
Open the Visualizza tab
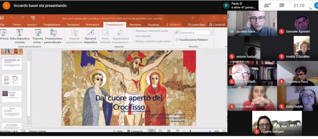153,25
